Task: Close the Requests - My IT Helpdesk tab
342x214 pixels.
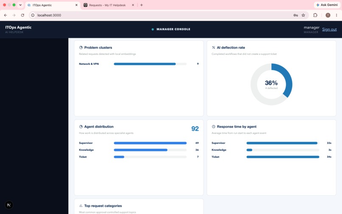Action: pyautogui.click(x=133, y=5)
